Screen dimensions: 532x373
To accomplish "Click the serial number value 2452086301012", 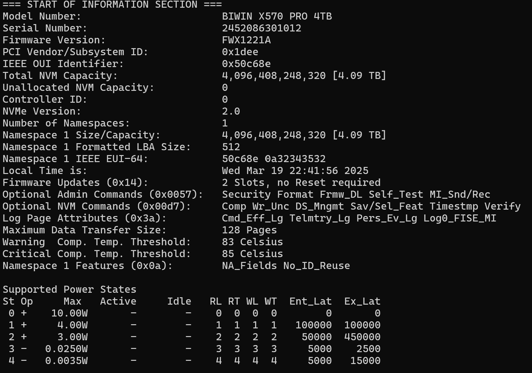I will [262, 28].
